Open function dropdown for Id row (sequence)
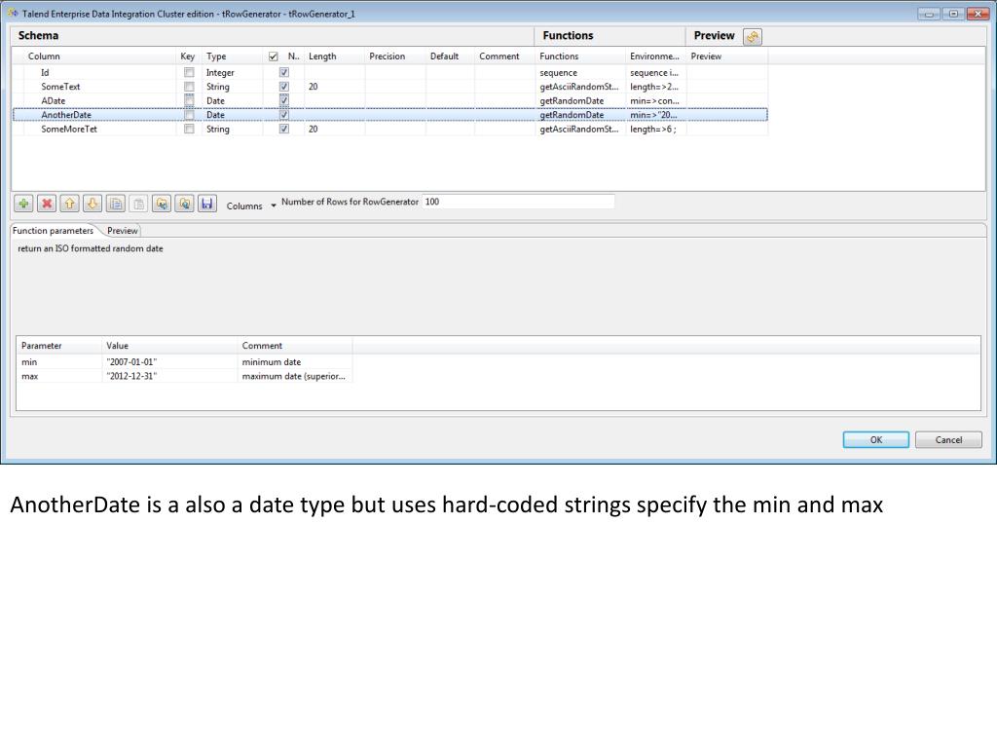The height and width of the screenshot is (748, 997). tap(580, 72)
